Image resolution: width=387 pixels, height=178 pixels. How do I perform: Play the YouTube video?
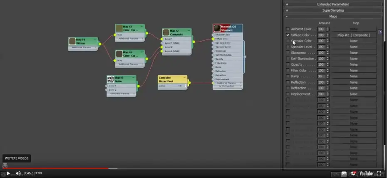pos(8,173)
